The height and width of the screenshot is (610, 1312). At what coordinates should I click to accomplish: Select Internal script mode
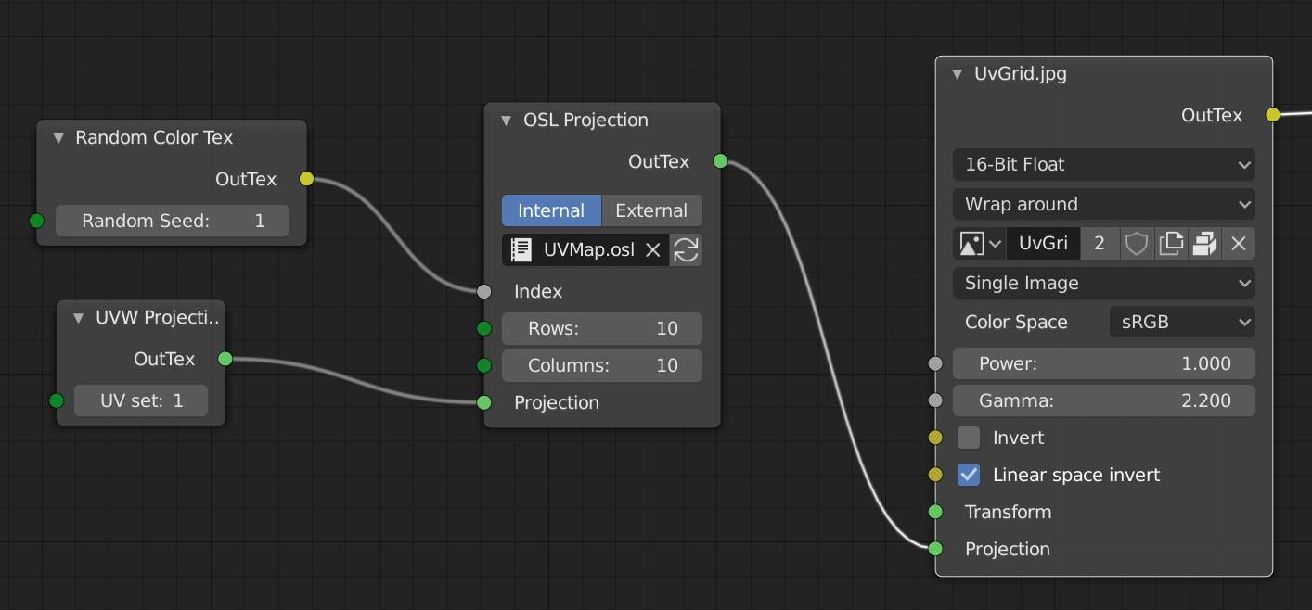551,210
